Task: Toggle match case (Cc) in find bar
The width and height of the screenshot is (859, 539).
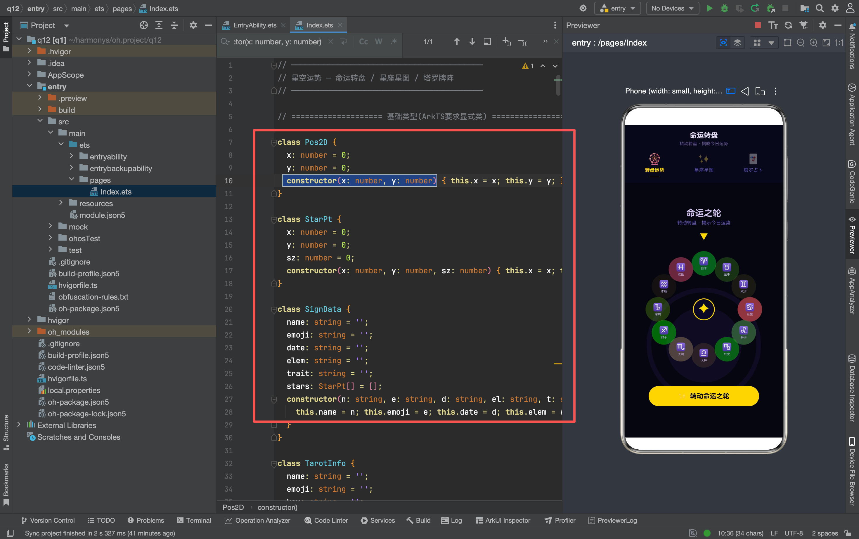Action: [363, 42]
